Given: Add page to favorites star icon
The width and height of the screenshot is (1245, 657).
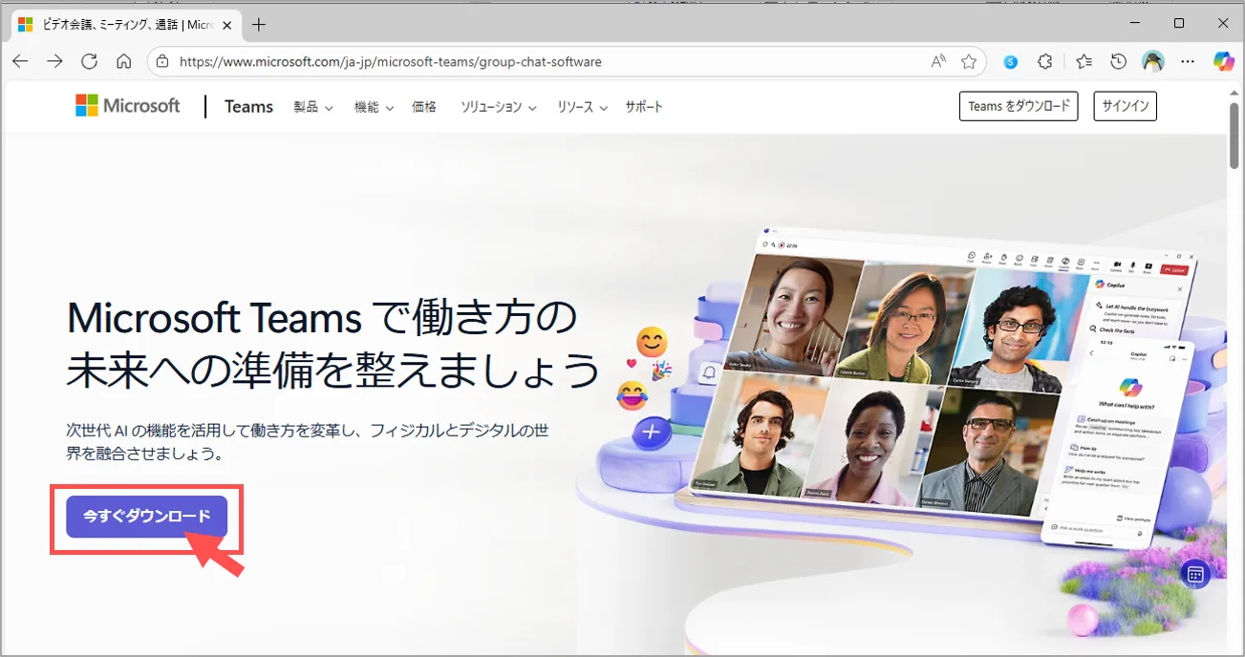Looking at the screenshot, I should [969, 61].
